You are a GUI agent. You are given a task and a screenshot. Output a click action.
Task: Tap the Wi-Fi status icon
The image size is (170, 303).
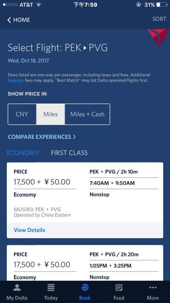coord(39,5)
